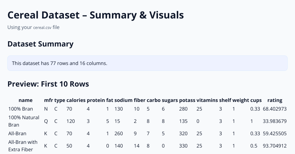Click the 'Dataset Summary' heading

(40, 44)
